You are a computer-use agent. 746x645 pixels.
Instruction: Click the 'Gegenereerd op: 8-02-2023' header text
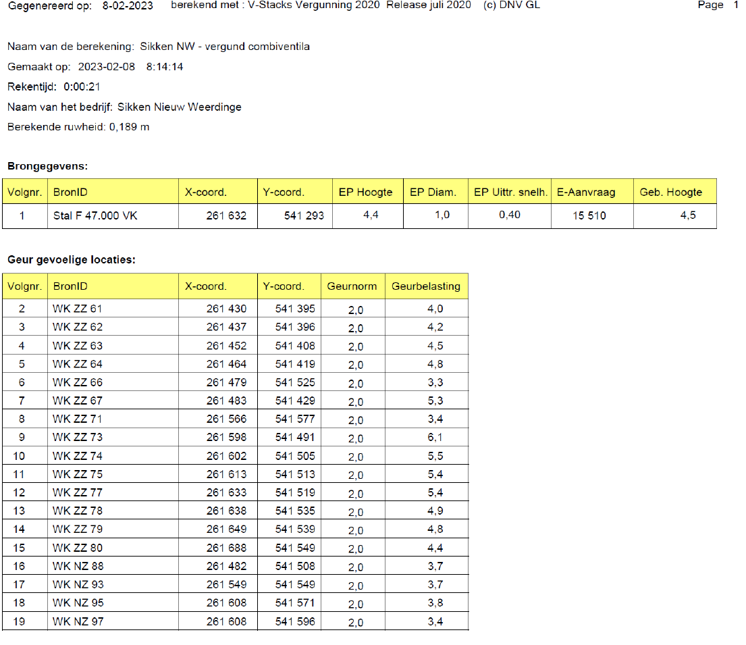[80, 5]
